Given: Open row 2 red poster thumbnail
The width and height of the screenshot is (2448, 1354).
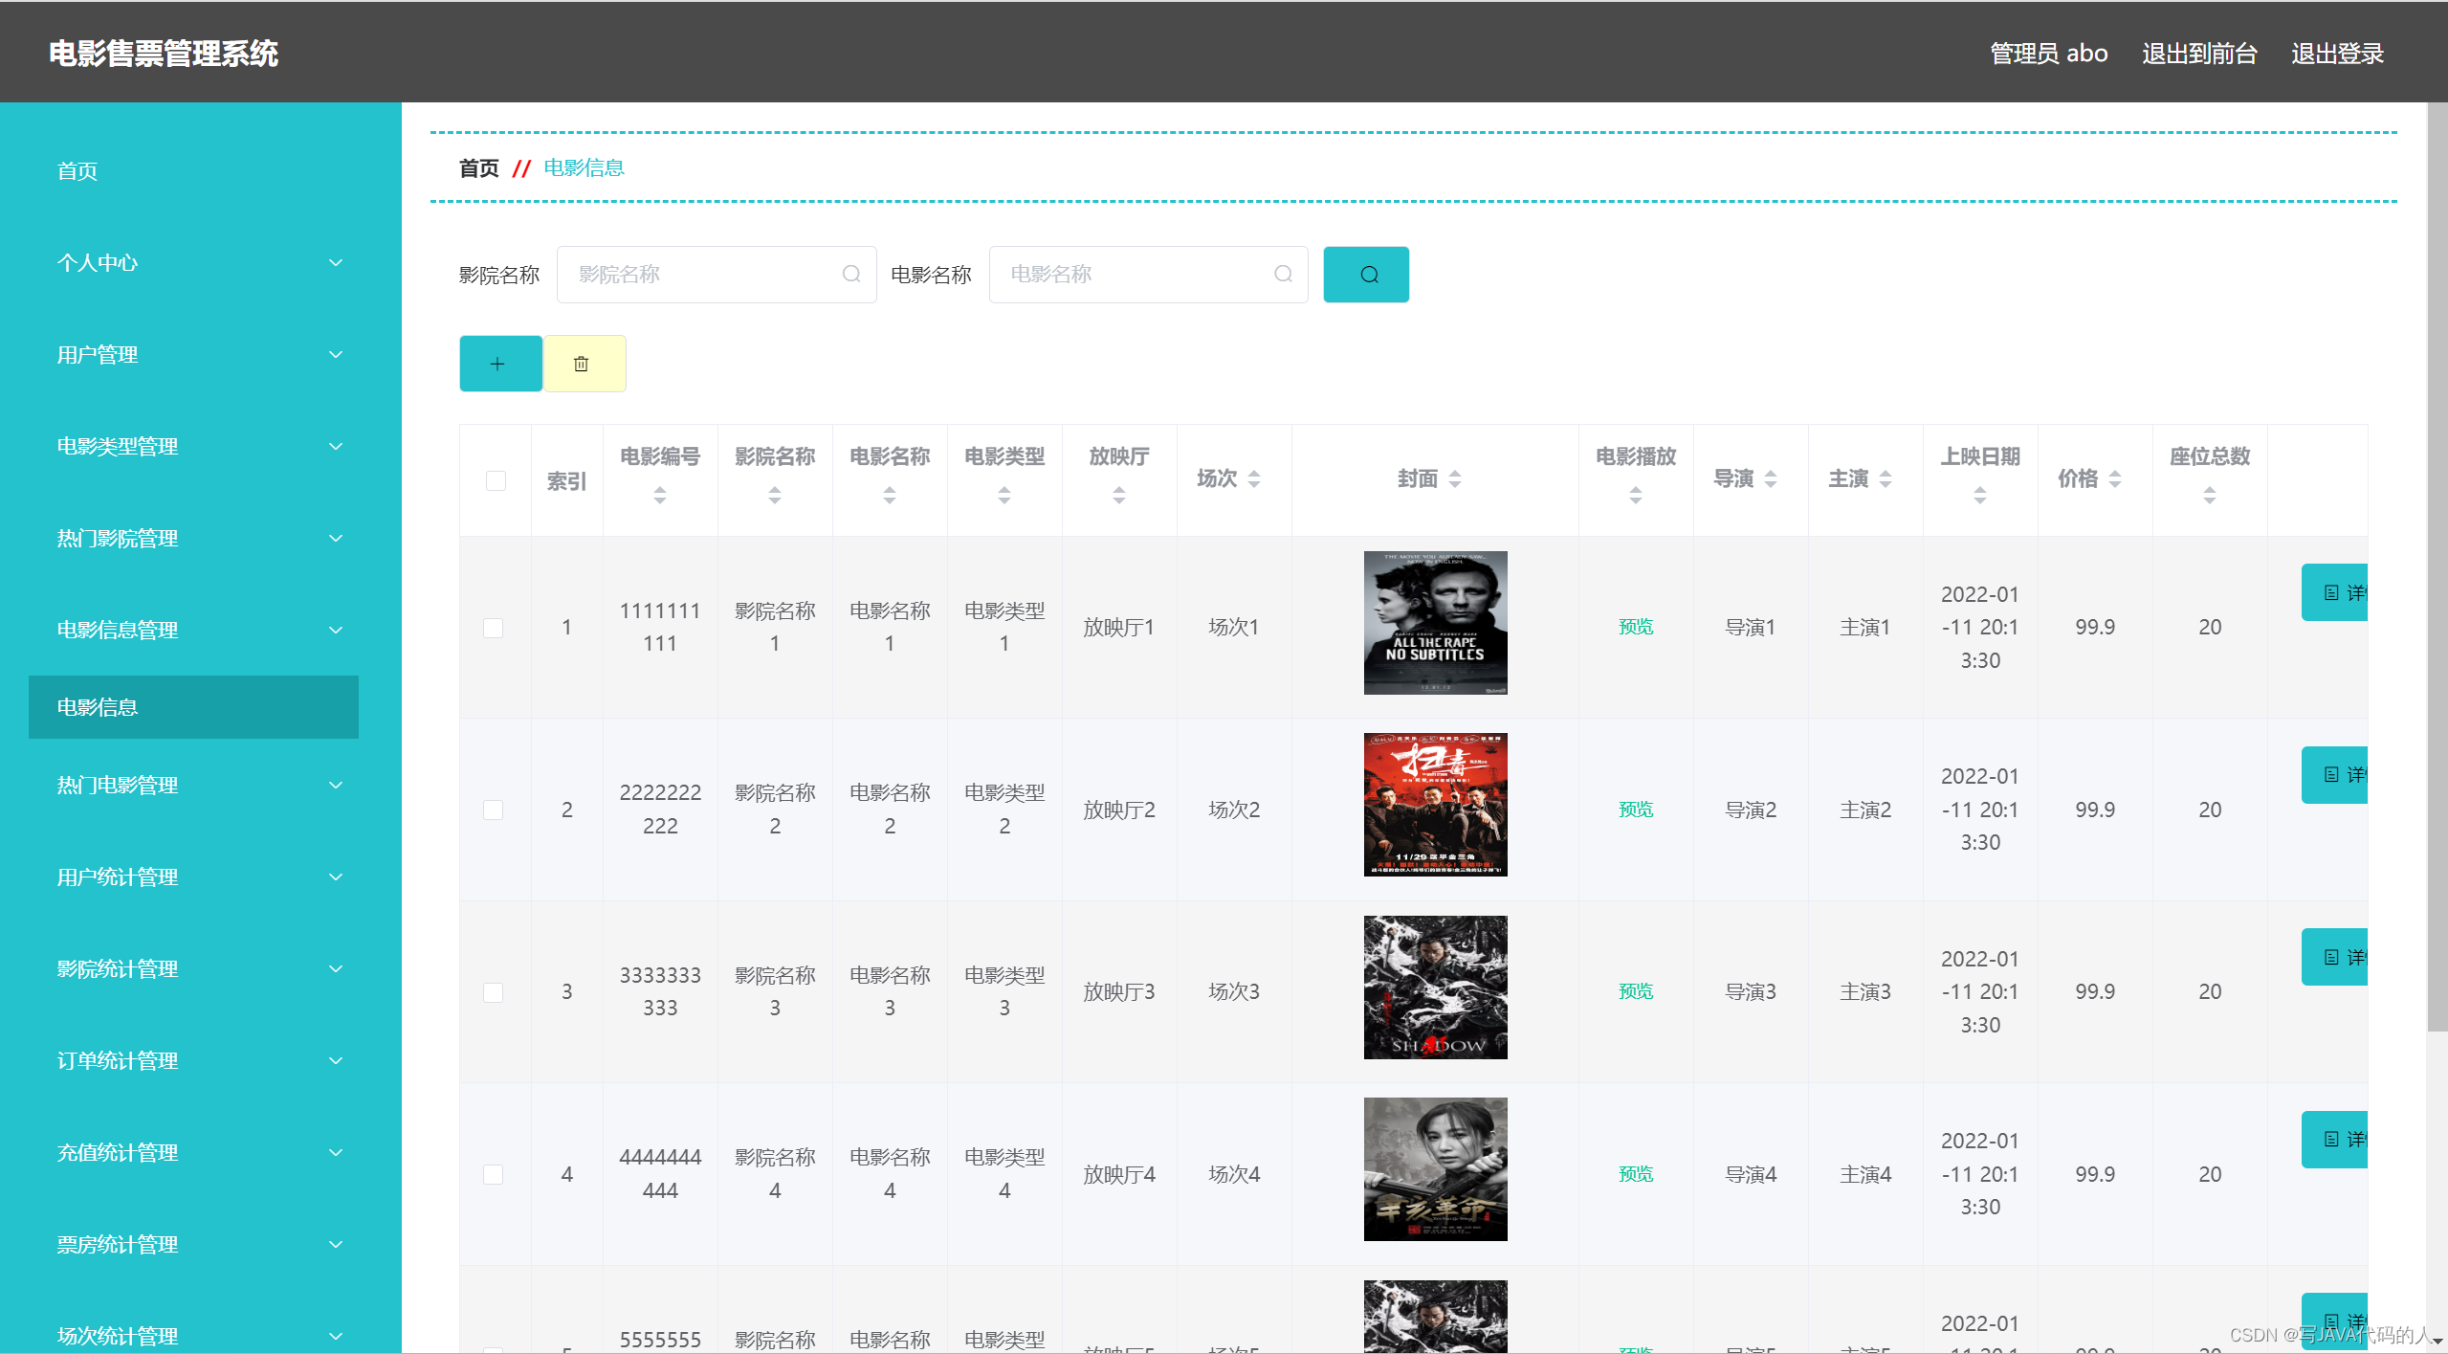Looking at the screenshot, I should [x=1435, y=805].
